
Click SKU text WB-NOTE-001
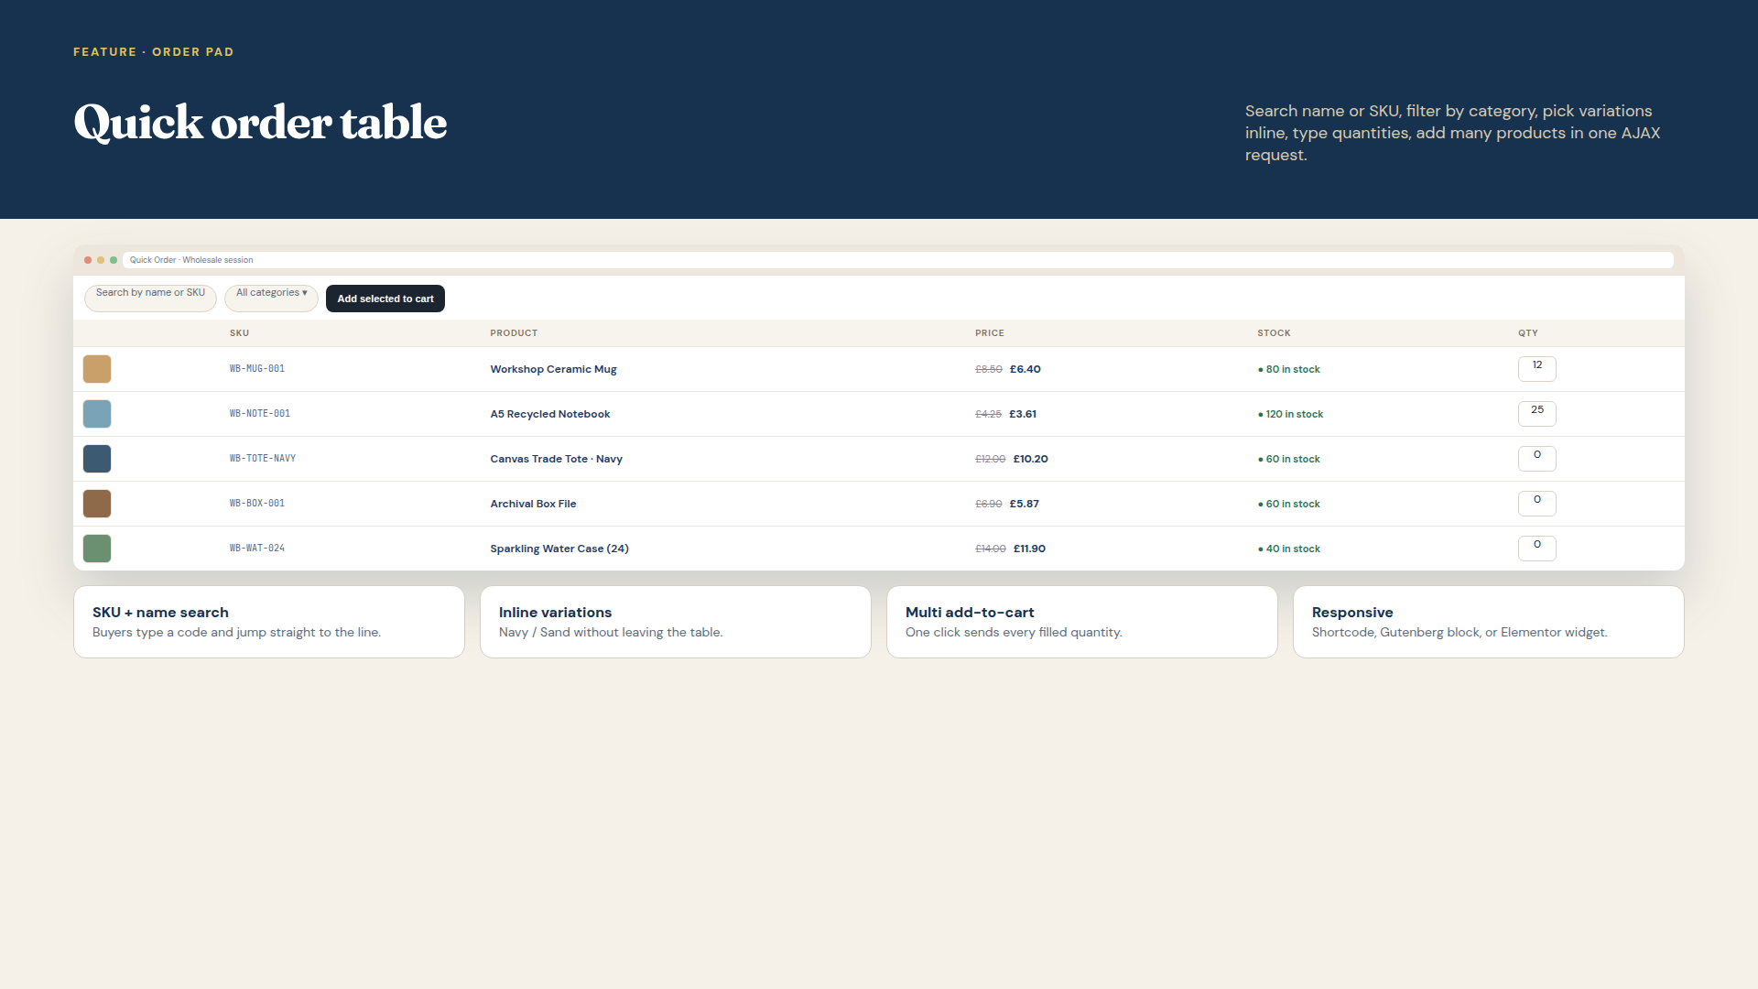click(260, 414)
